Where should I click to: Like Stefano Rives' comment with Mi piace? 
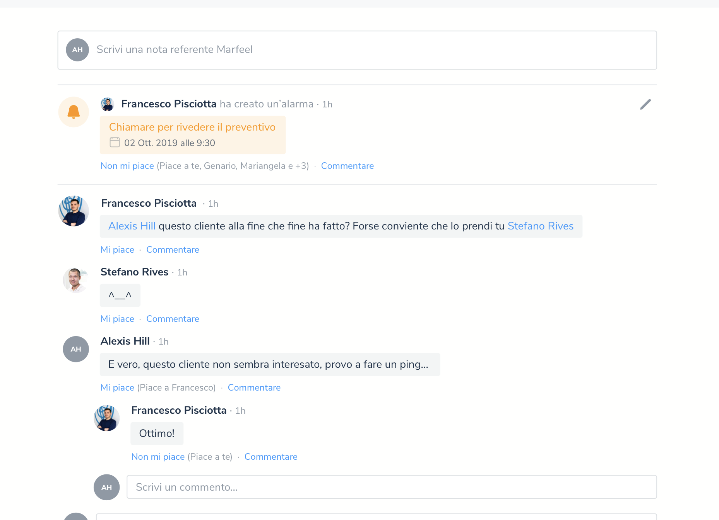click(x=117, y=319)
